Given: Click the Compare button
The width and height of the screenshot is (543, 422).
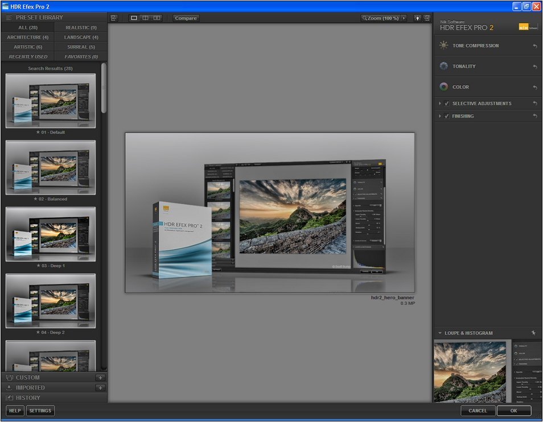Looking at the screenshot, I should point(186,18).
